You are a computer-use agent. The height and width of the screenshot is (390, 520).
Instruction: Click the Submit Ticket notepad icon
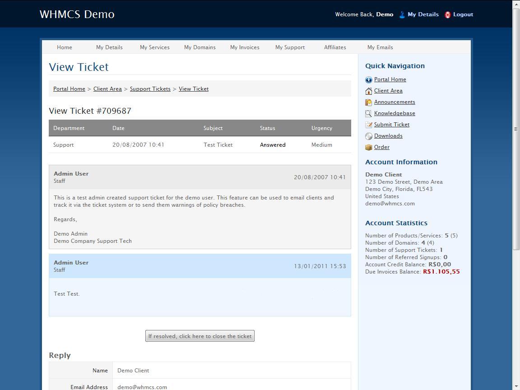point(368,125)
